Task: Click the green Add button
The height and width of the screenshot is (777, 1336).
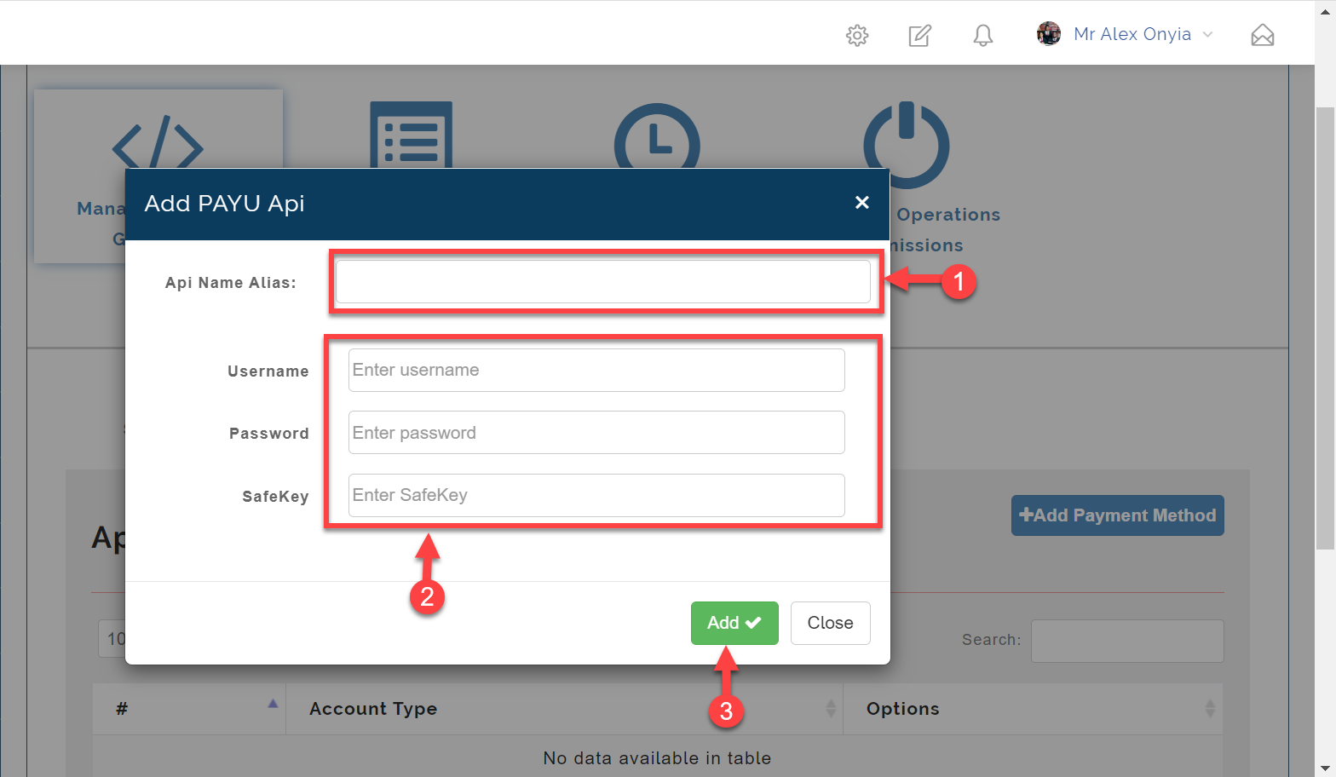Action: click(x=734, y=623)
